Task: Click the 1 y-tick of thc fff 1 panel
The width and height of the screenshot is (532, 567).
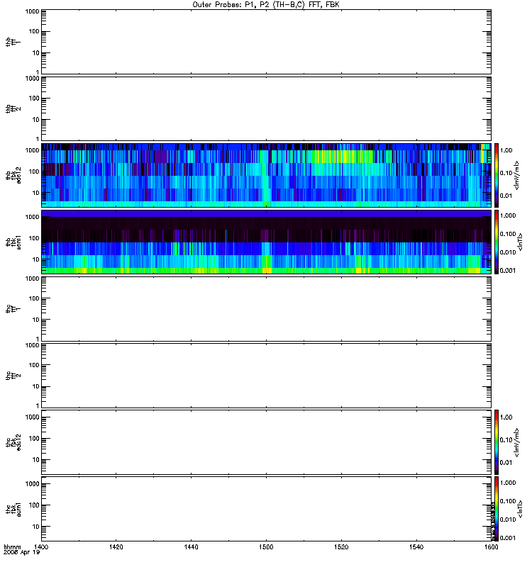Action: 38,339
